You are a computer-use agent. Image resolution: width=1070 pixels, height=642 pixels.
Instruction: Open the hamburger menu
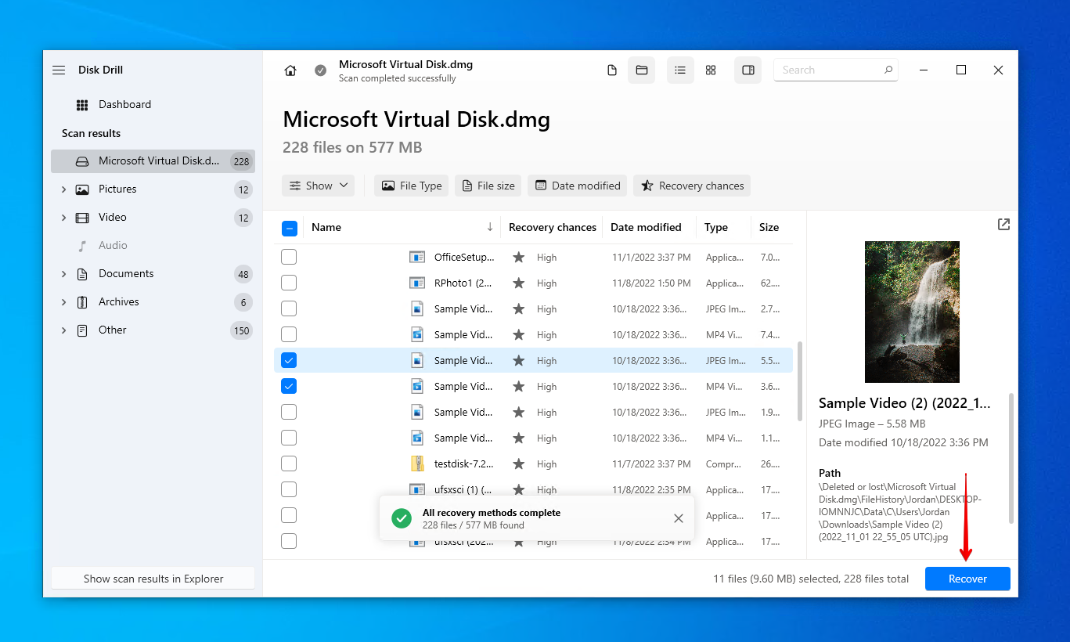[x=59, y=70]
